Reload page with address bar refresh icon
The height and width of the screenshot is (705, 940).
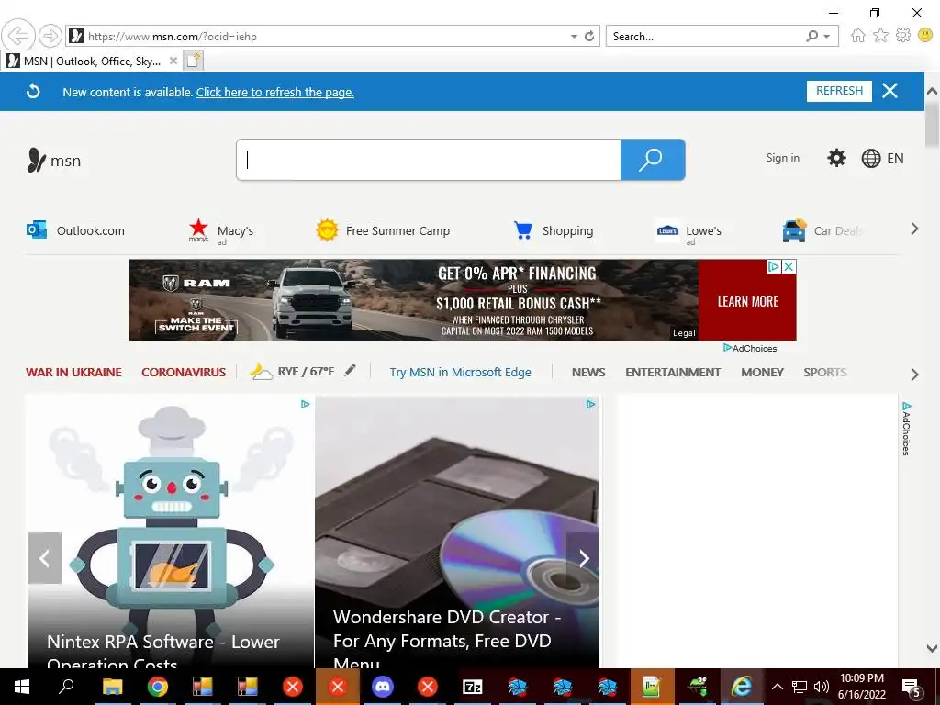click(589, 36)
